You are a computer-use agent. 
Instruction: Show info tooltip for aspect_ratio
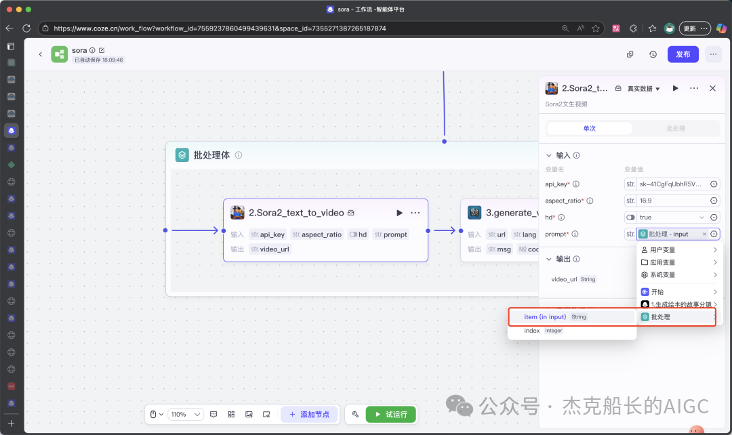click(590, 201)
